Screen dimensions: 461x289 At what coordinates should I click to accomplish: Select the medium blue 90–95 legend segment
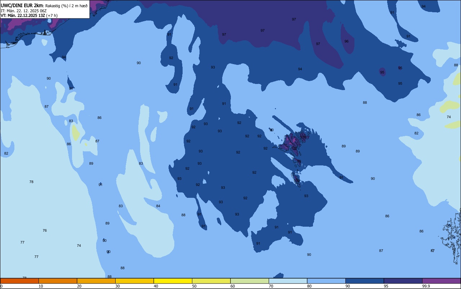click(x=364, y=281)
